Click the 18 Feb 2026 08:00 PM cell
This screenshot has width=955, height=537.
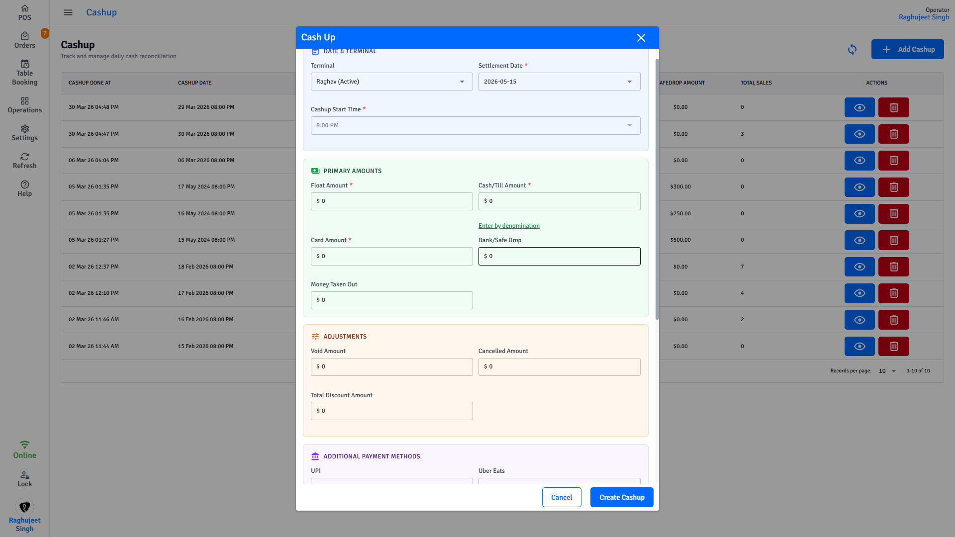[205, 267]
